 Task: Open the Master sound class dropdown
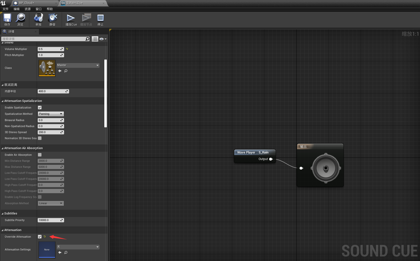pos(78,65)
